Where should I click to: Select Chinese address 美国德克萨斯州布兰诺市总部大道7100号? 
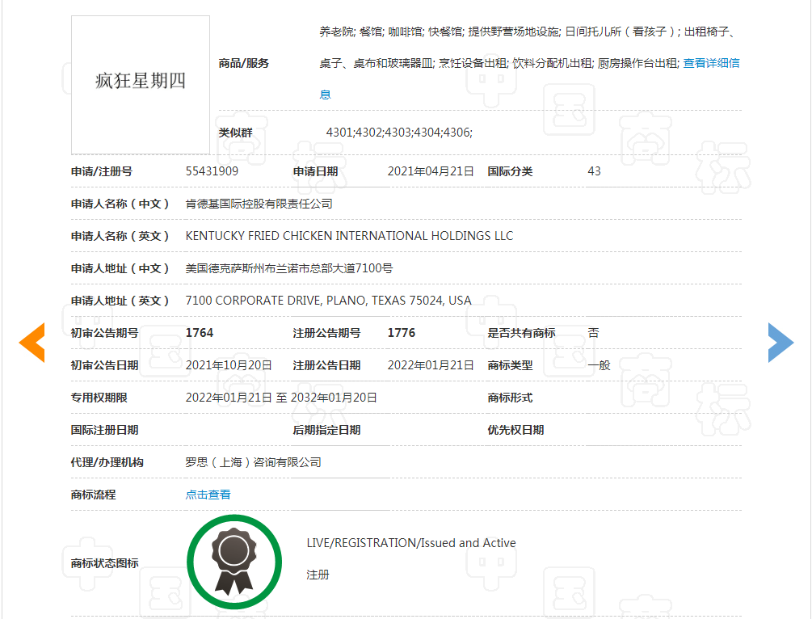click(289, 268)
